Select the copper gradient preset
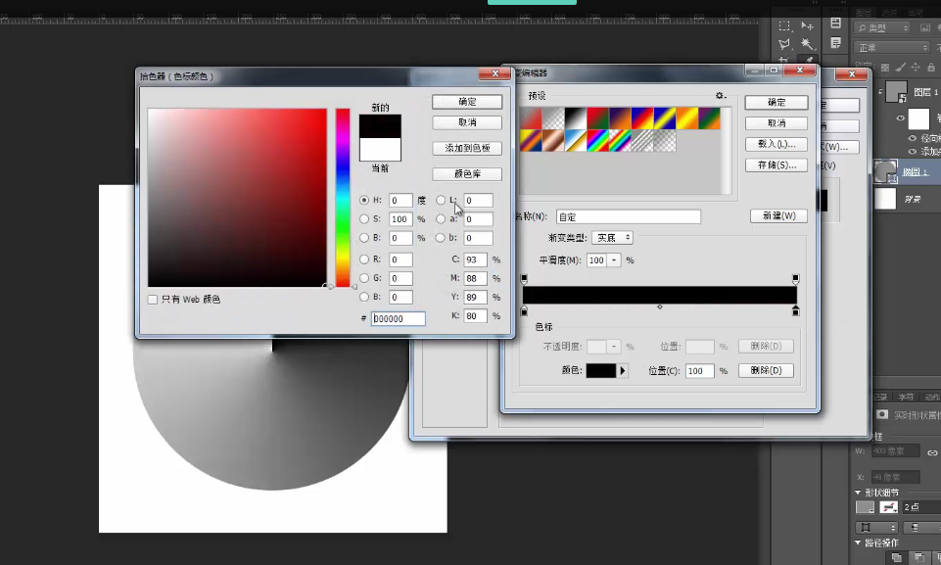941x565 pixels. coord(553,141)
